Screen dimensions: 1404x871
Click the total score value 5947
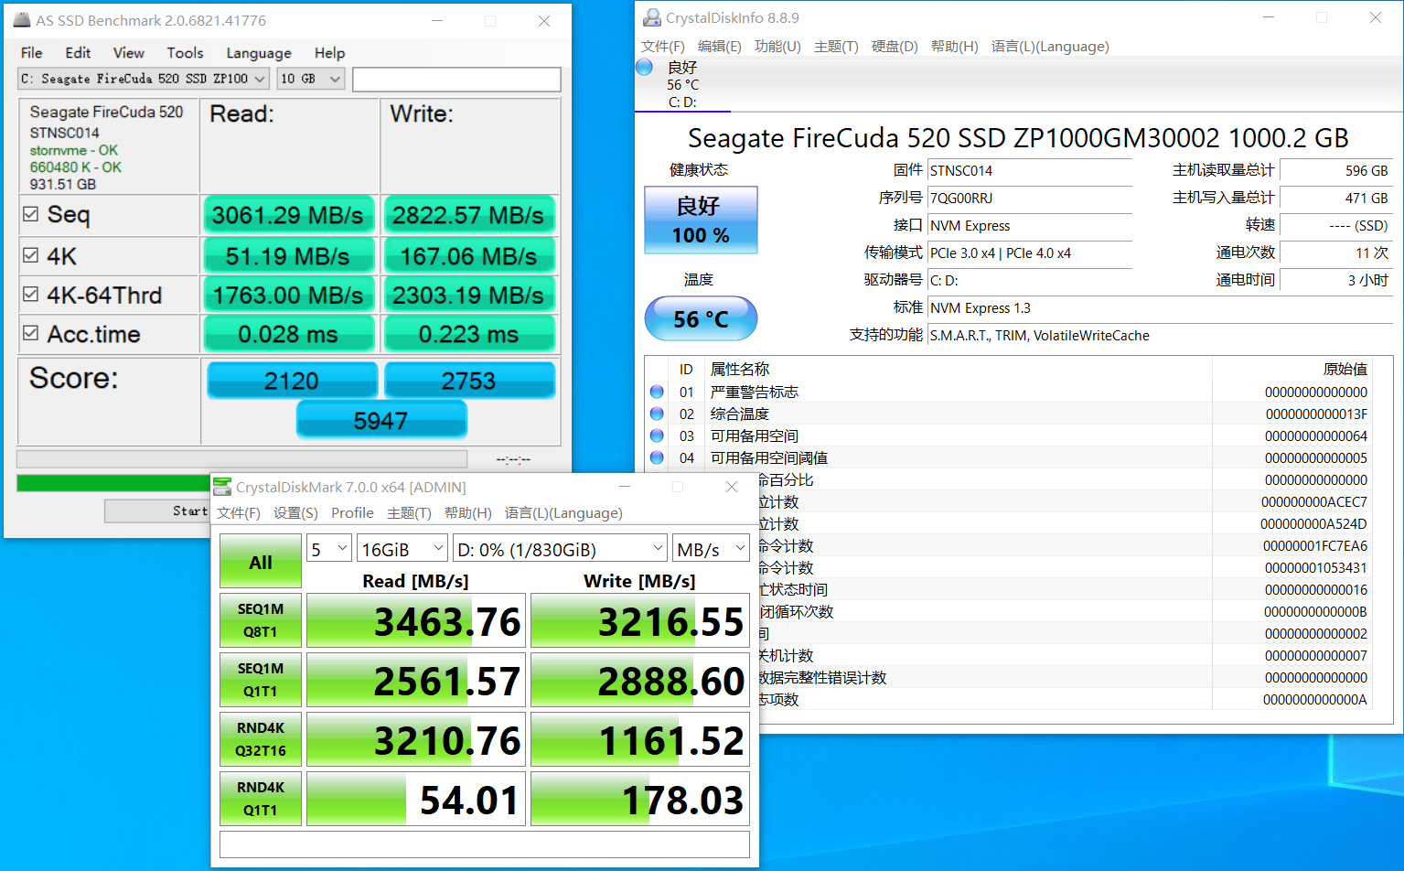[x=381, y=421]
